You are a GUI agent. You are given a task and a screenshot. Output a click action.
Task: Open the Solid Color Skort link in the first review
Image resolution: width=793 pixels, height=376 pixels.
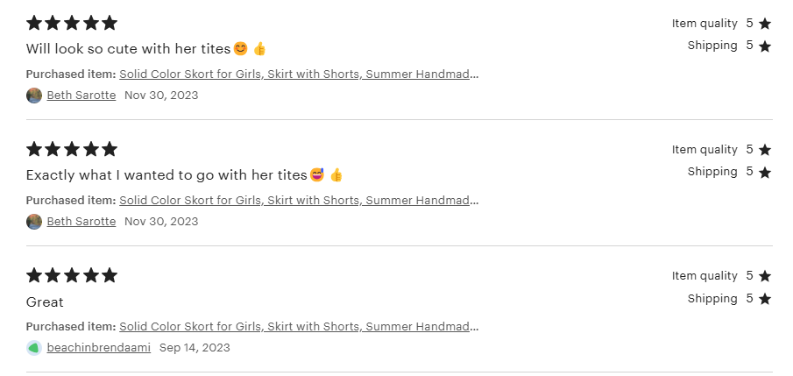pos(299,74)
